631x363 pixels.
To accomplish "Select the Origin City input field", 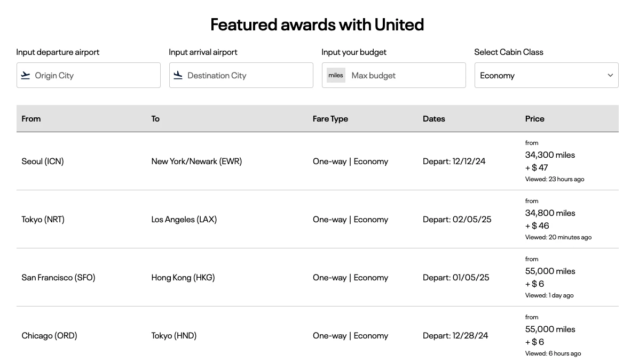I will coord(88,75).
